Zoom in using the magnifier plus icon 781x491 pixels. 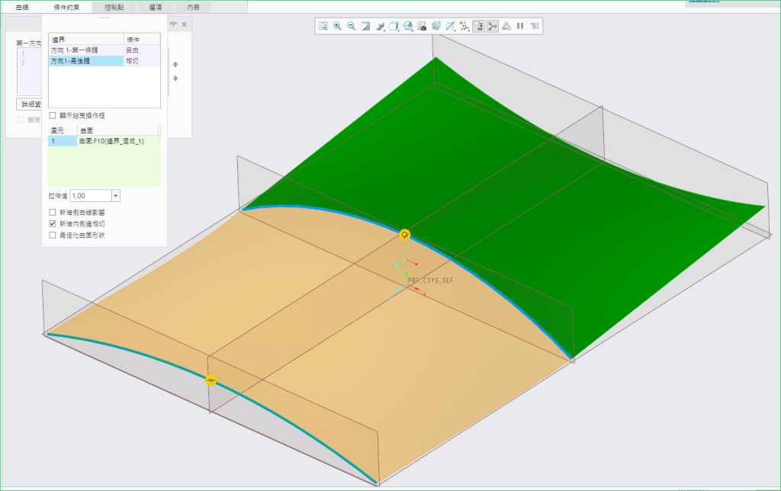[337, 26]
